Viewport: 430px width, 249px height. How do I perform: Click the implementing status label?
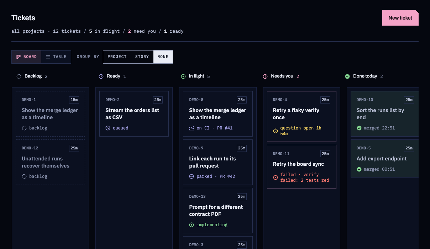(212, 225)
